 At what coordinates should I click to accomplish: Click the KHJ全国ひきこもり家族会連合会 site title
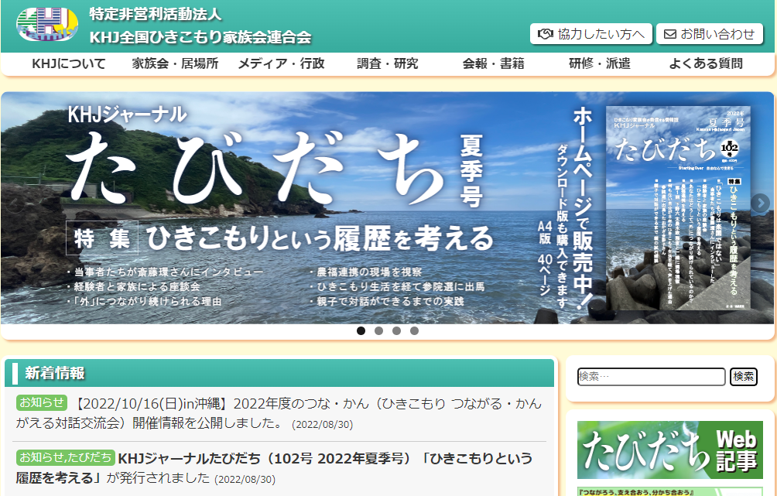[x=200, y=36]
